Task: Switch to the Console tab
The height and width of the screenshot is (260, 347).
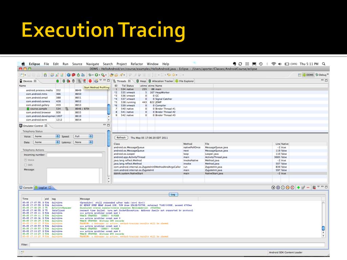Action: point(26,188)
